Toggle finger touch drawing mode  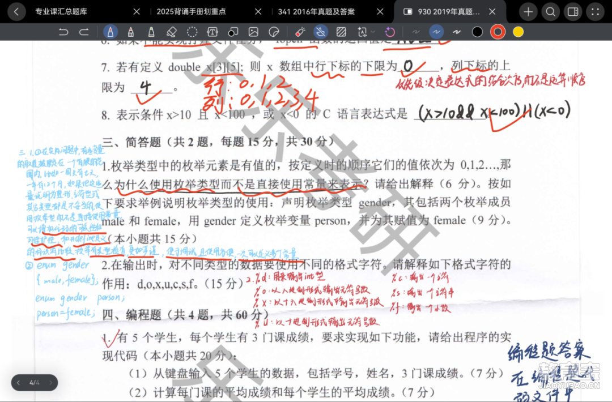click(321, 32)
